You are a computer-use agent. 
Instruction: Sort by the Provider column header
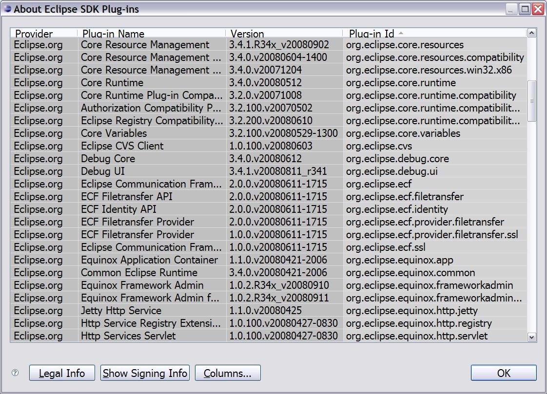coord(44,34)
